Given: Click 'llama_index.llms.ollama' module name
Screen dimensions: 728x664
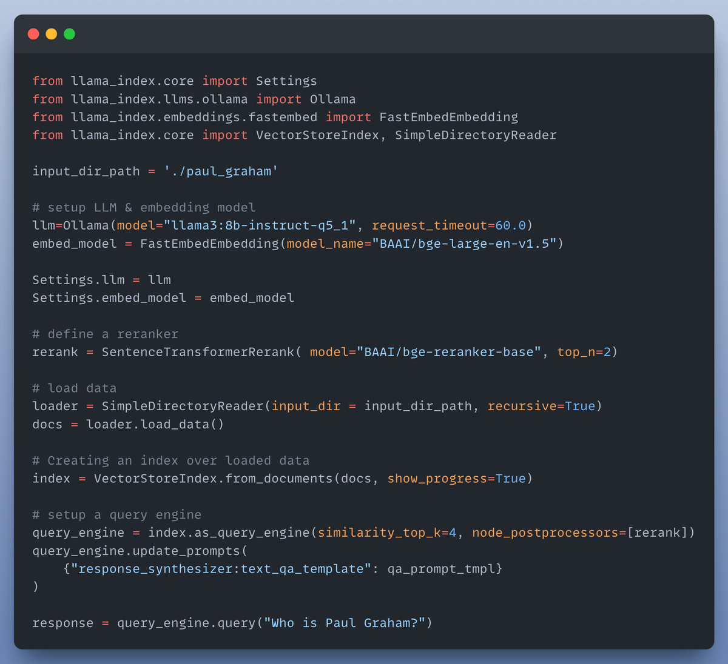Looking at the screenshot, I should pos(160,99).
